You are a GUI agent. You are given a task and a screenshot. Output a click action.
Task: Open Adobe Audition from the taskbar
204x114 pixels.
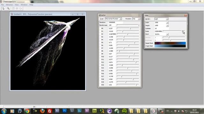(x=79, y=111)
